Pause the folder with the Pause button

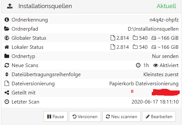click(56, 117)
